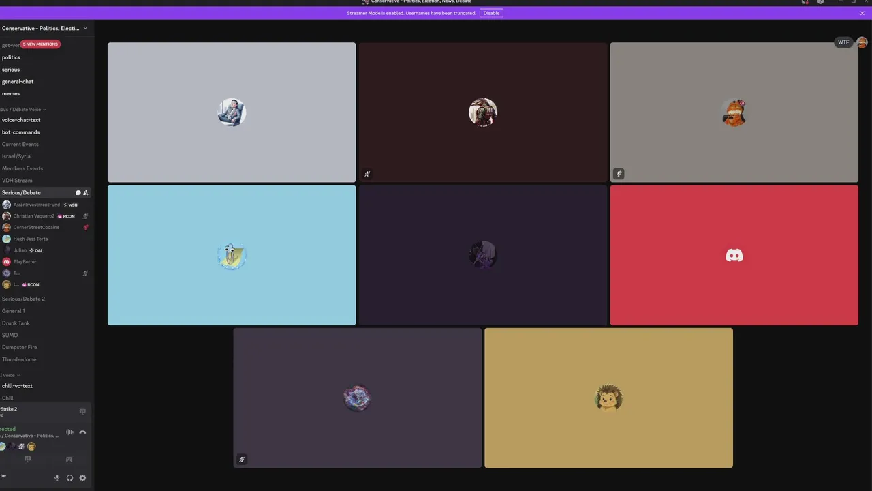The image size is (872, 491).
Task: Click the golden monkey avatar in voice panel
Action: [31, 446]
